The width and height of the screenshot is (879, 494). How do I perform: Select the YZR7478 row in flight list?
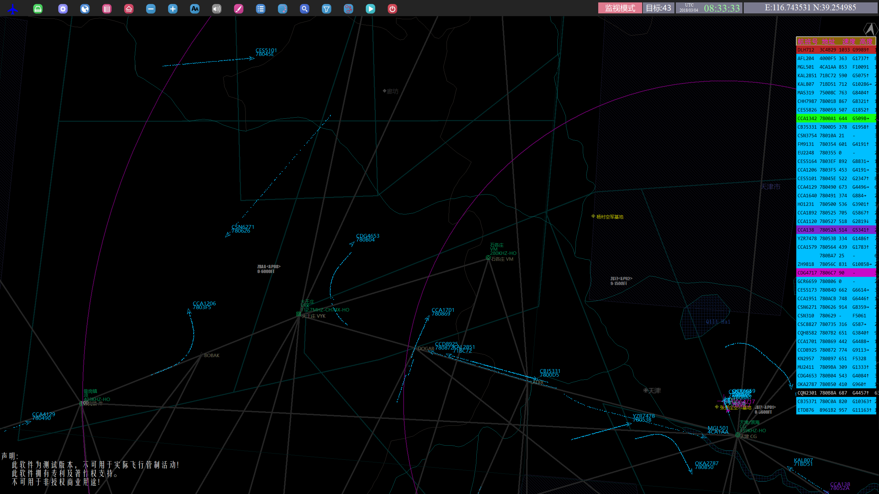pos(836,238)
